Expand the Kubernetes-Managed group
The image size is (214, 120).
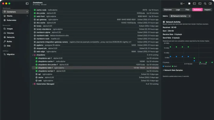(33, 84)
